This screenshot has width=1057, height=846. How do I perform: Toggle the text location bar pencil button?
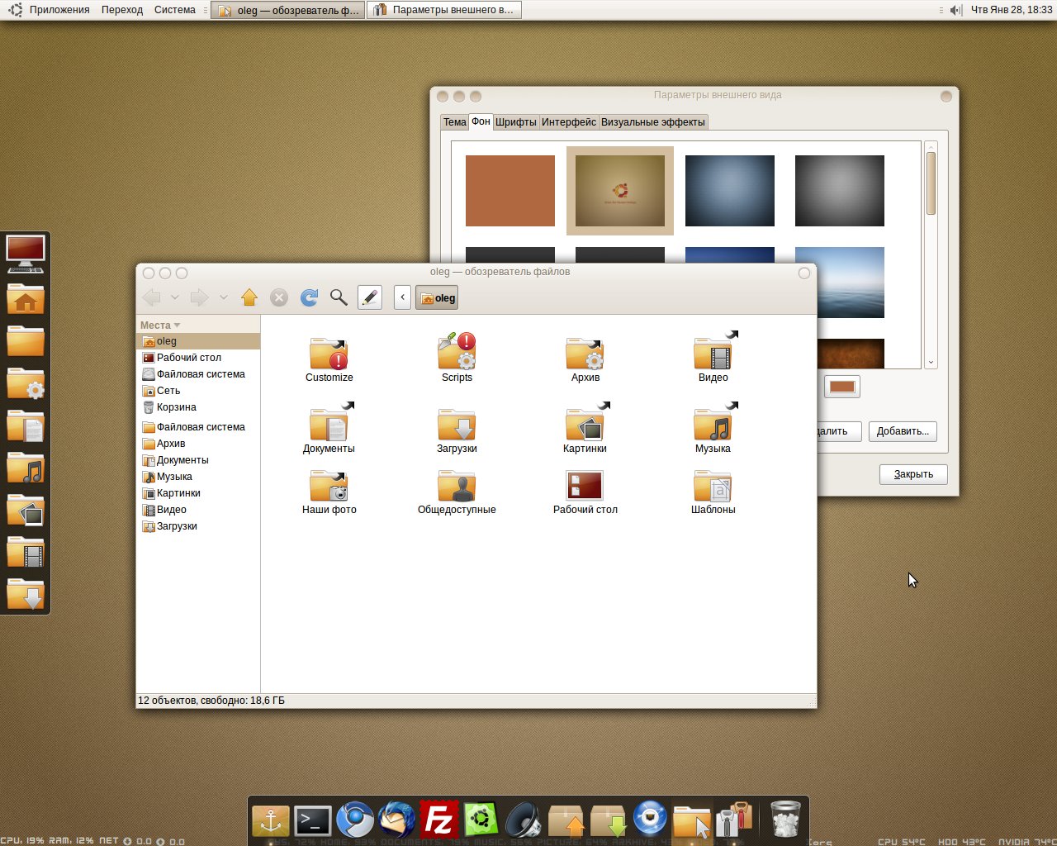click(x=370, y=297)
